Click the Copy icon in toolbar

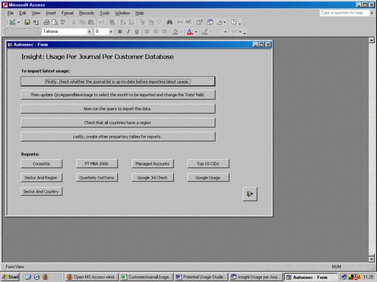(82, 22)
